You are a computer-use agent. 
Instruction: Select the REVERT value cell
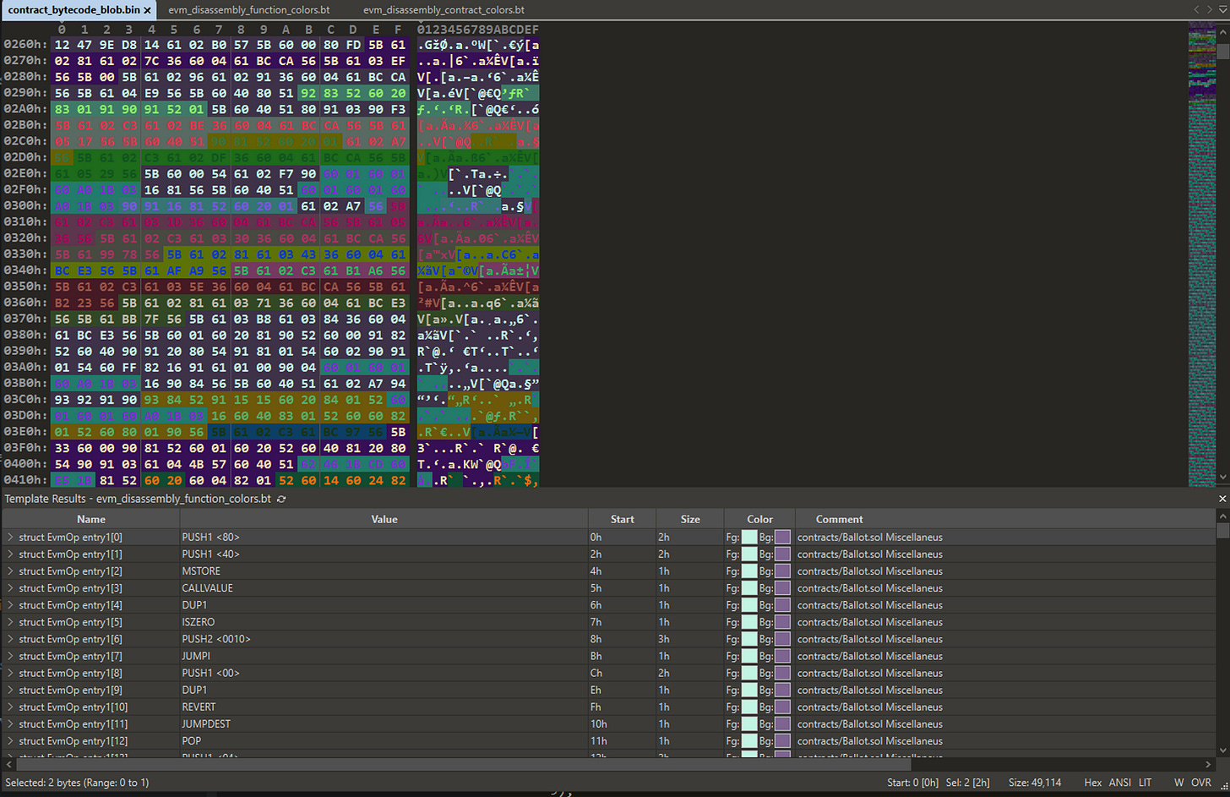[384, 707]
